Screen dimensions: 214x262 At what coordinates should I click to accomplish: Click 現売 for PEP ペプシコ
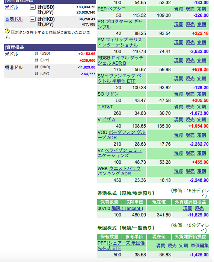pyautogui.click(x=190, y=9)
